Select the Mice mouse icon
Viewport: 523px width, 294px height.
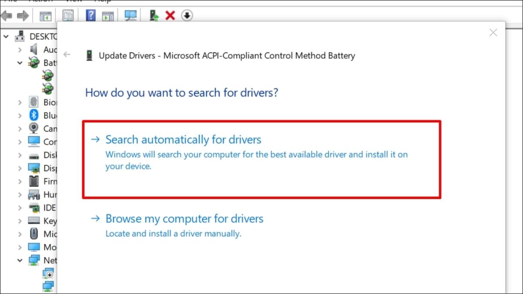point(34,234)
